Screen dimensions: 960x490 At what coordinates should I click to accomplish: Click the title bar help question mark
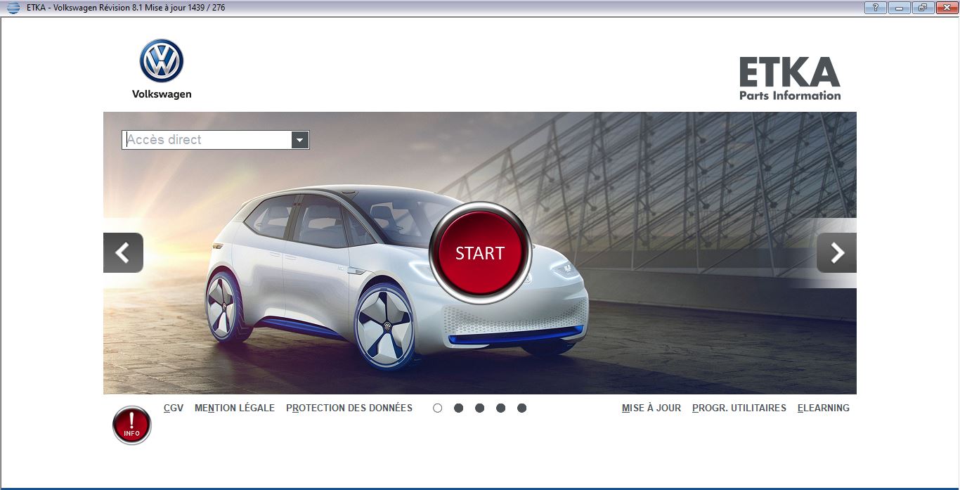click(x=875, y=8)
